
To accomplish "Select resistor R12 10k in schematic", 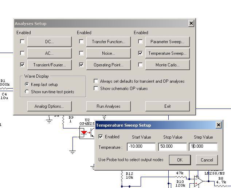I will coord(122,175).
